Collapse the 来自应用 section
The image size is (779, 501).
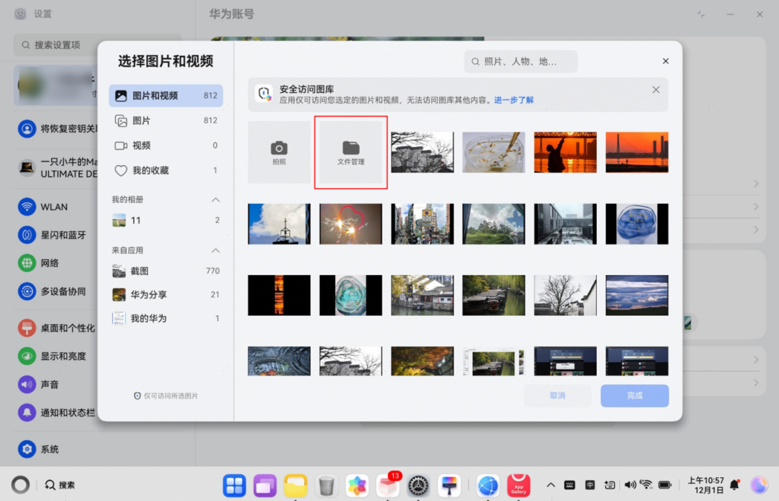(216, 250)
